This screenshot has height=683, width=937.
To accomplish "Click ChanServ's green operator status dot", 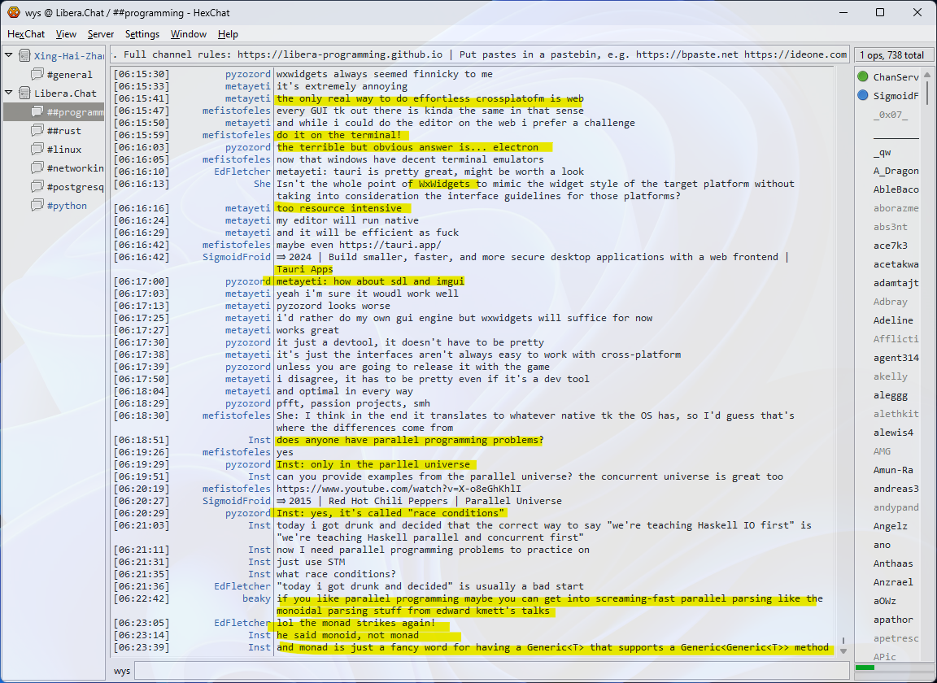I will click(x=863, y=77).
